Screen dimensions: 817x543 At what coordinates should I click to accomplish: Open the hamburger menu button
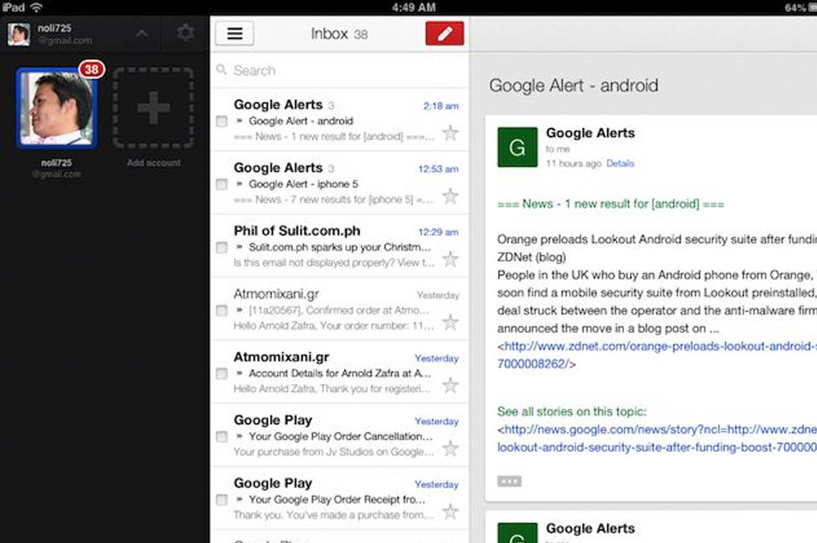pos(234,34)
